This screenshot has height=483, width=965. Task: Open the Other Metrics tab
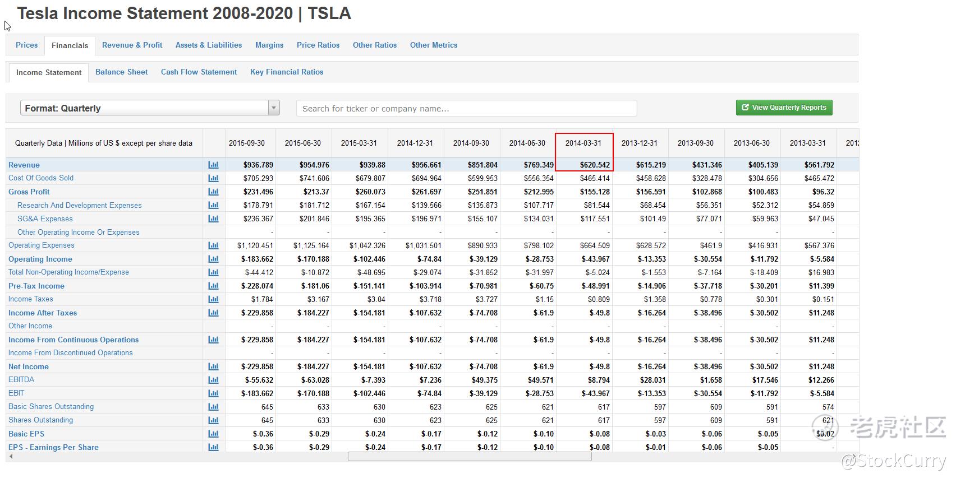(x=434, y=45)
